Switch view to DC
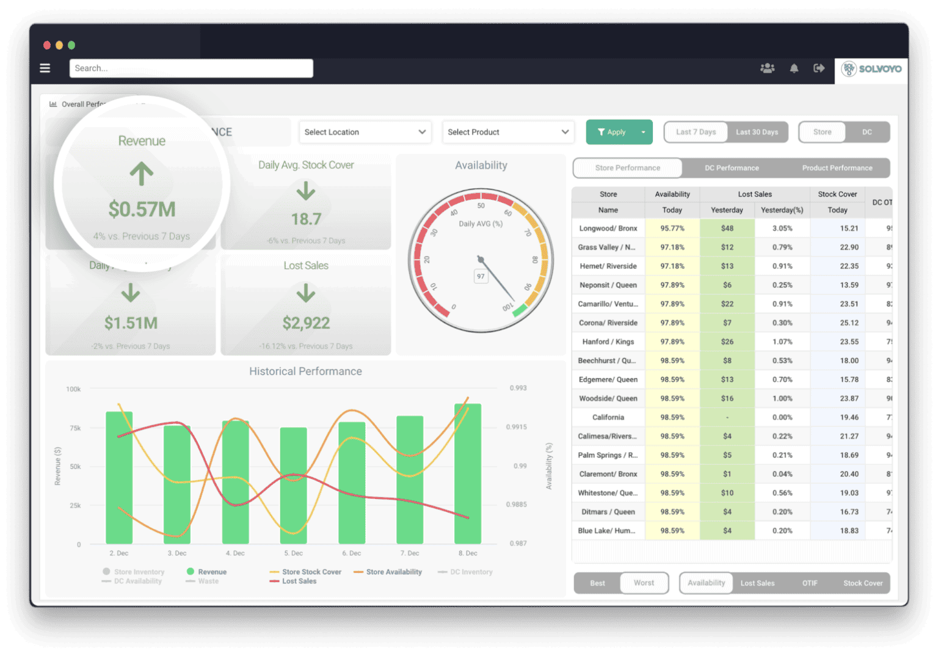 [867, 132]
